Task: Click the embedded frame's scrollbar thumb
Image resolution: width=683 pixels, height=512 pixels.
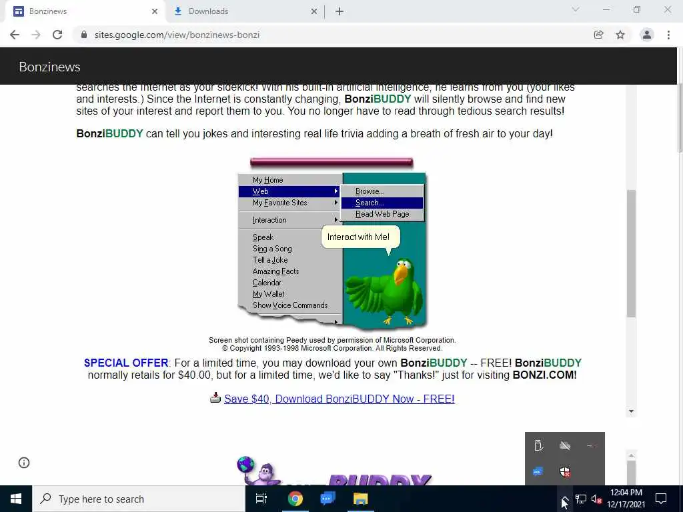Action: pyautogui.click(x=631, y=253)
